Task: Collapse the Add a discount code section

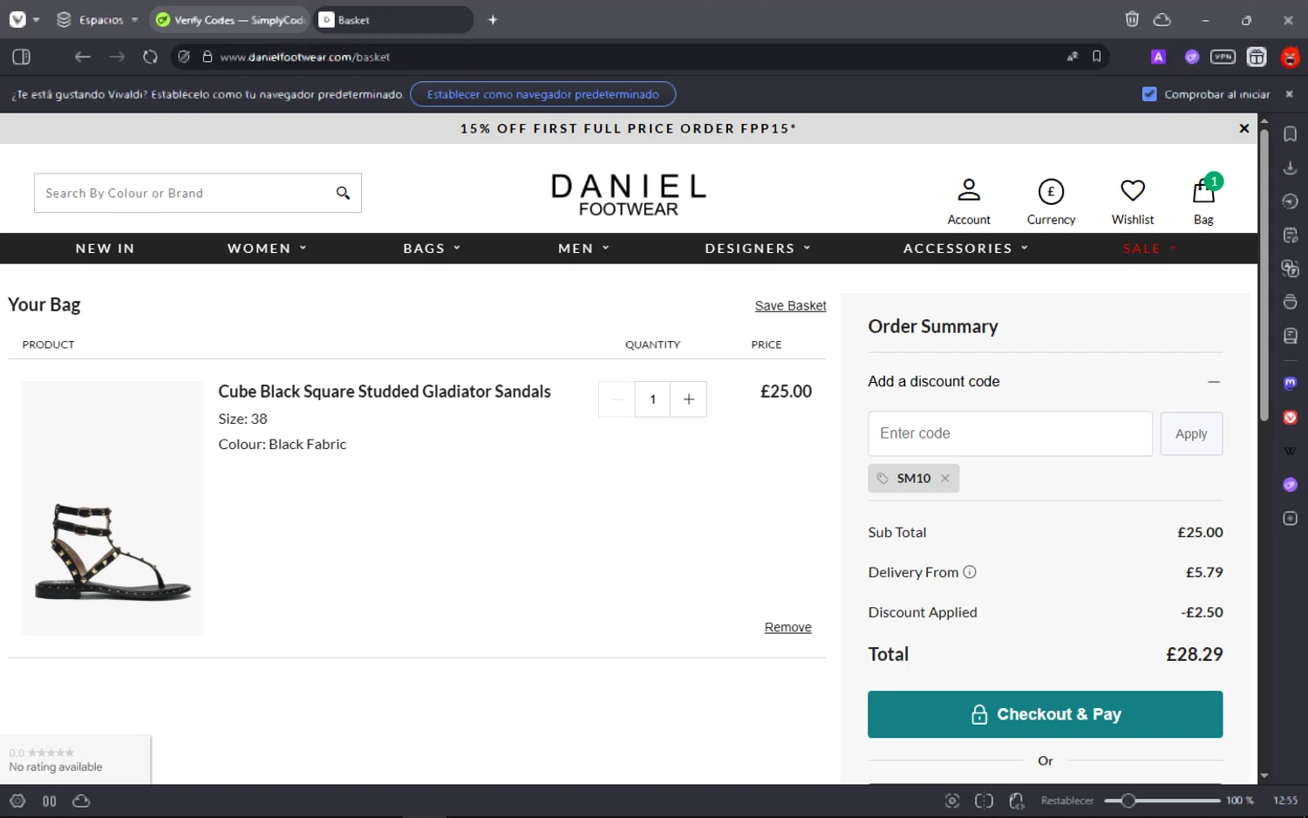Action: (1214, 382)
